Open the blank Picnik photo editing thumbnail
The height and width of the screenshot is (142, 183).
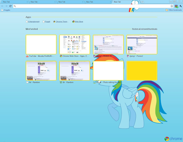click(108, 71)
